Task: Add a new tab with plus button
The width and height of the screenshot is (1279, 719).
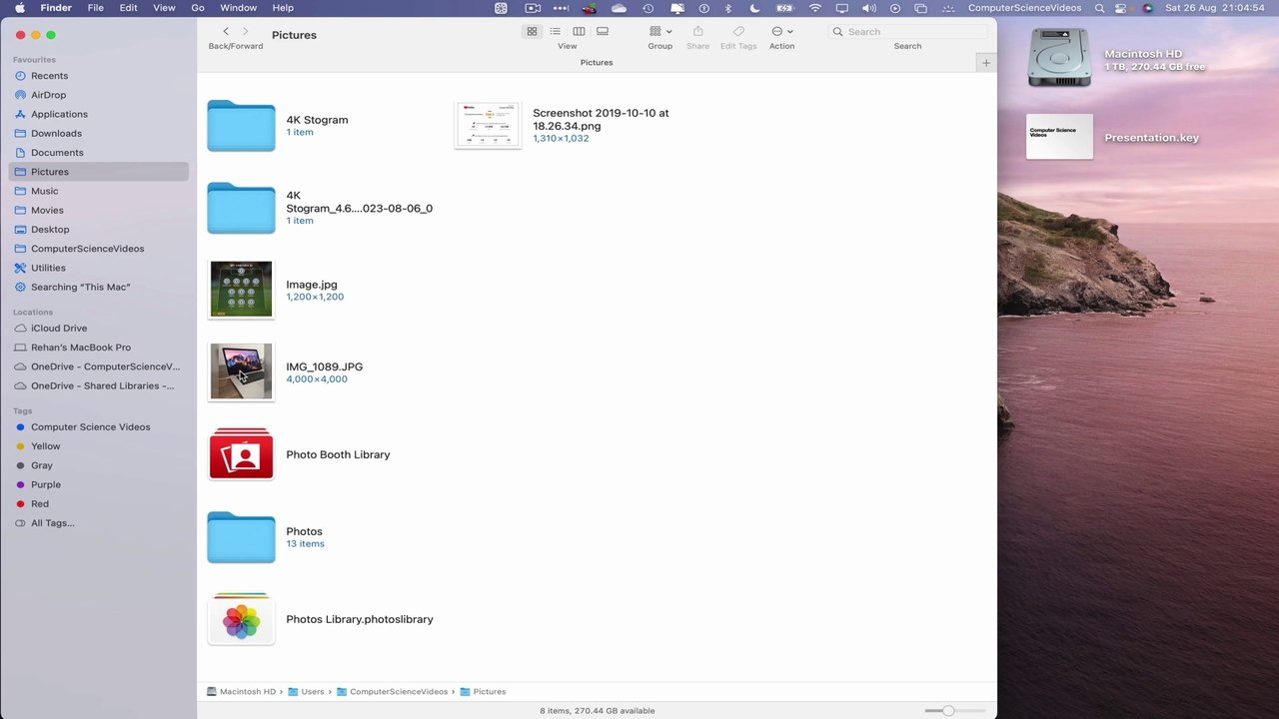Action: tap(986, 63)
